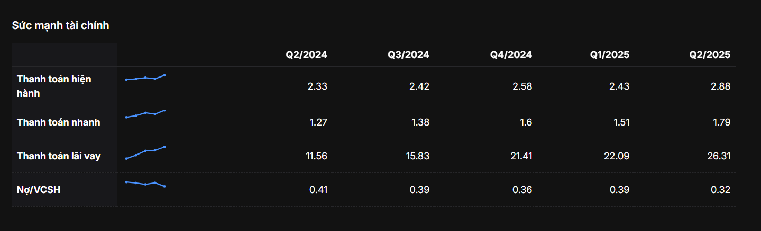The height and width of the screenshot is (231, 761).
Task: Click the Nợ/VCSH row label
Action: click(x=39, y=190)
